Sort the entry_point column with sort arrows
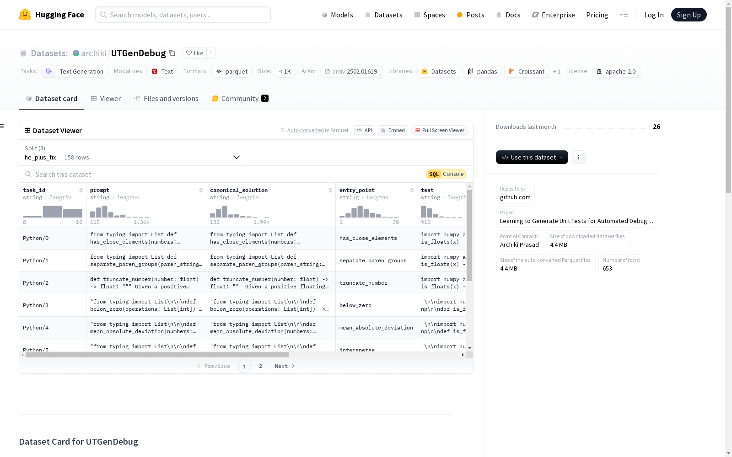This screenshot has height=457, width=732. coord(412,190)
